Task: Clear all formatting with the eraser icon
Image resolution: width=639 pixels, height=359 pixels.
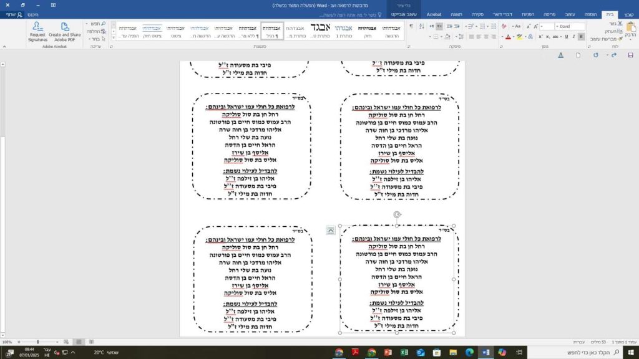Action: (x=504, y=26)
